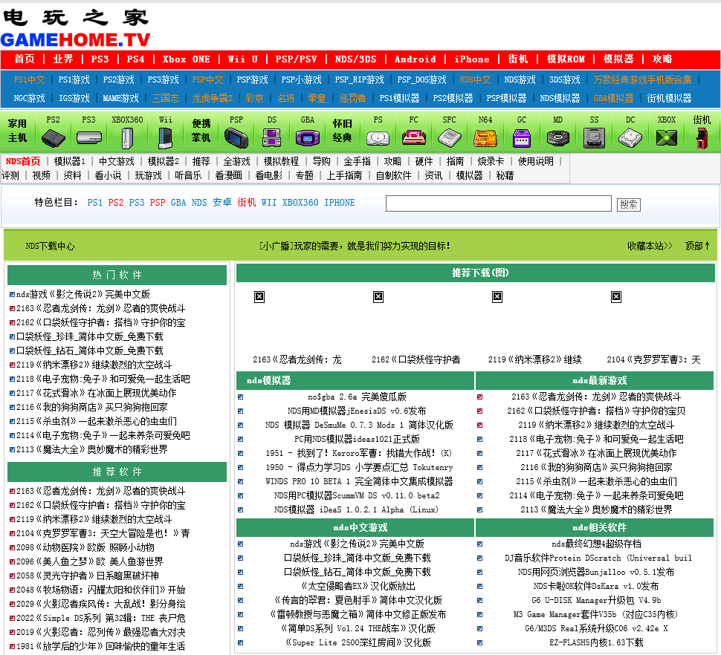Image resolution: width=721 pixels, height=655 pixels.
Task: Open 2048《牧场物语：闪耀太阳和伙伴们》 link
Action: pos(100,590)
